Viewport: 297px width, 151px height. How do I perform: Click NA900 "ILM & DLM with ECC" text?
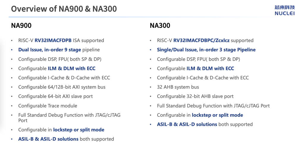[72, 68]
